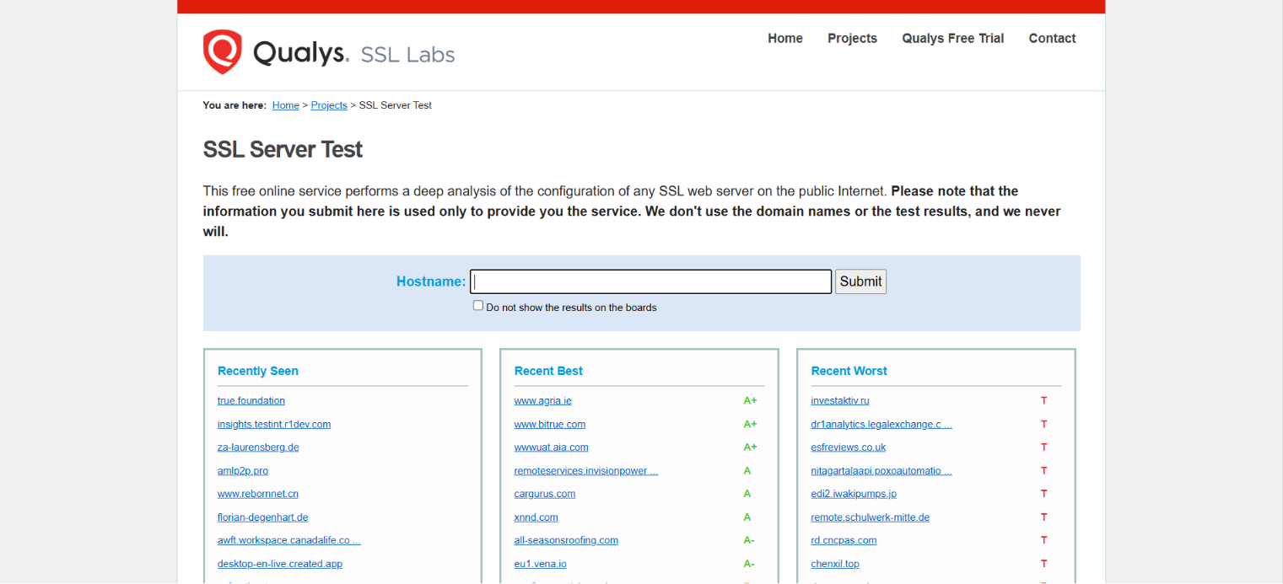Image resolution: width=1283 pixels, height=584 pixels.
Task: Click T grade beside investaktiv.ru
Action: coord(1043,400)
